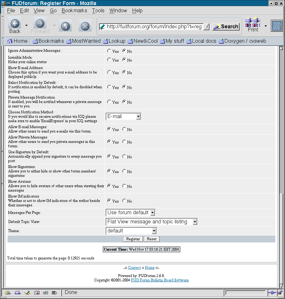The image size is (285, 299).
Task: Open the View menu
Action: pos(39,11)
